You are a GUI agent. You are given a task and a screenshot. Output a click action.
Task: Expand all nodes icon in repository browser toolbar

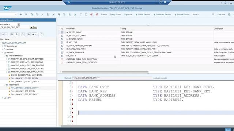click(12, 34)
